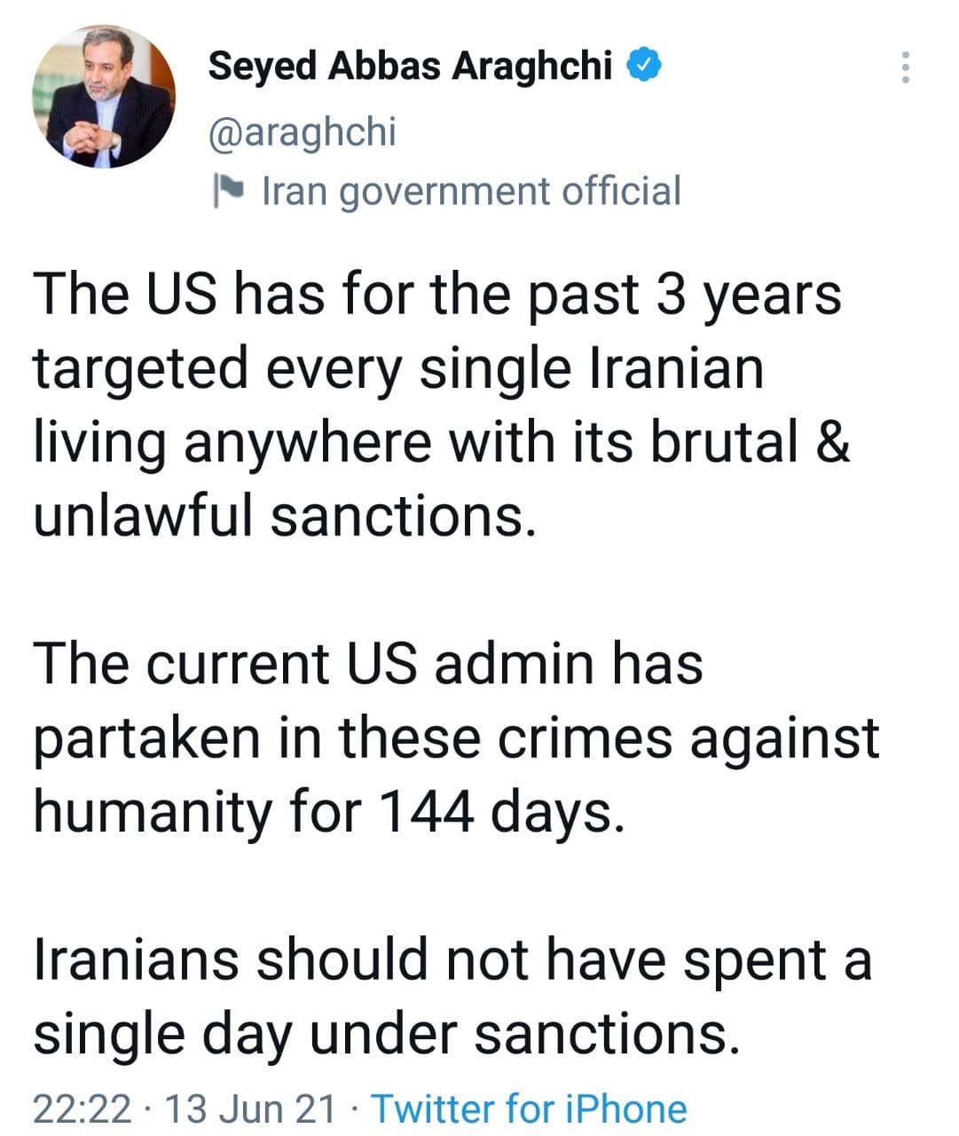Tap the blue verified badge icon
Viewport: 959px width, 1136px height.
pos(644,66)
